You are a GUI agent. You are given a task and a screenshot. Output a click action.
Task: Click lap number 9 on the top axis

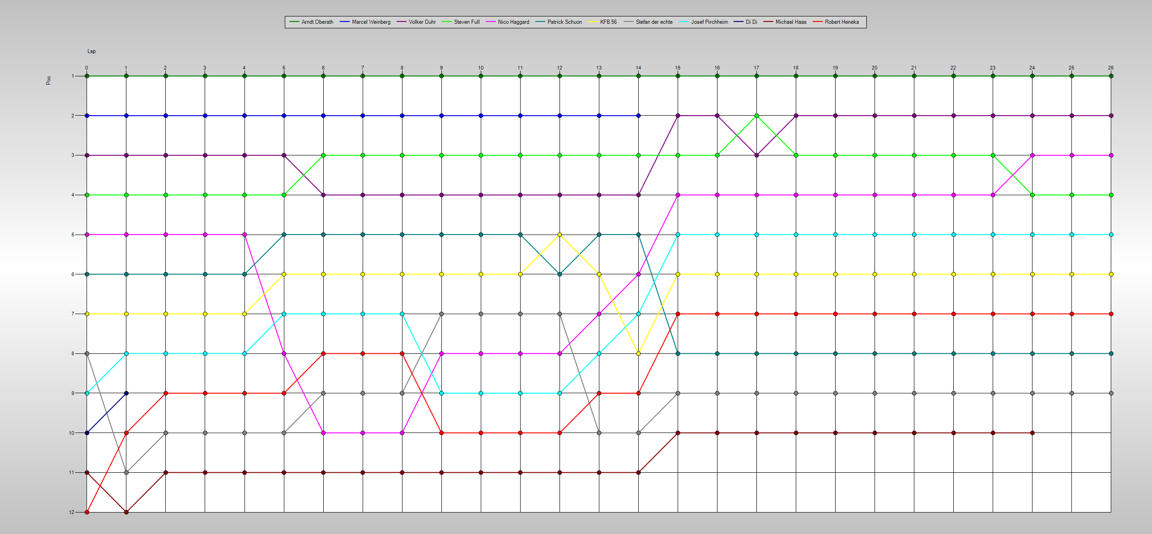pos(441,68)
